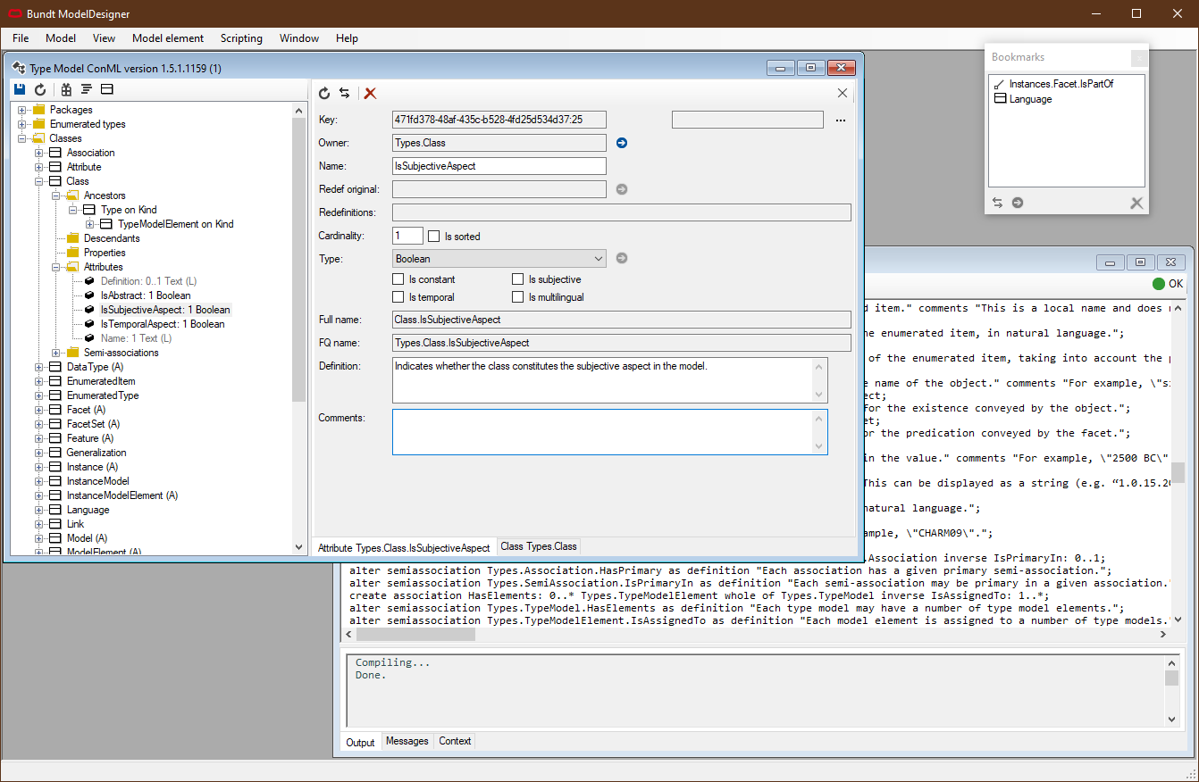The width and height of the screenshot is (1199, 782).
Task: Click the refresh icon beside the save icon
Action: click(x=40, y=89)
